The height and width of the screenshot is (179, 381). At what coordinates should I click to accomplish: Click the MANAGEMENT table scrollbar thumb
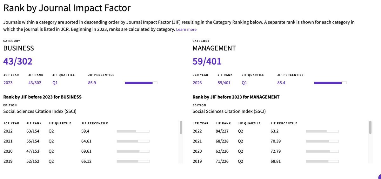[370, 127]
